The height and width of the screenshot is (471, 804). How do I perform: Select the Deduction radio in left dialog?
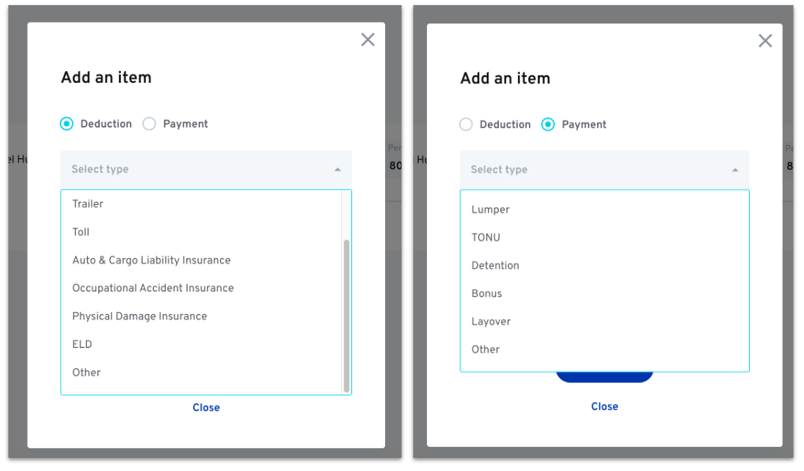click(67, 124)
